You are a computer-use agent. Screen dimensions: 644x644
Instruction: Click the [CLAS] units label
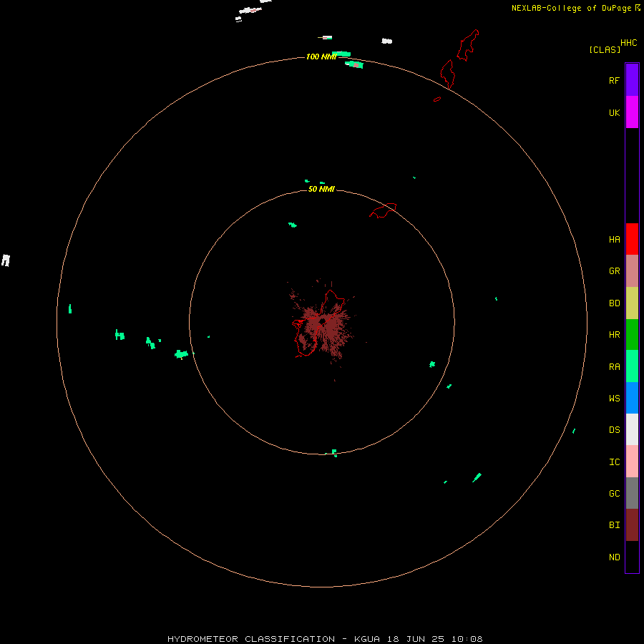tap(605, 49)
